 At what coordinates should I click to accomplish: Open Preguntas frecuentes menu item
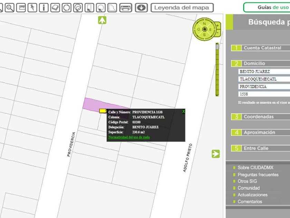click(x=258, y=175)
